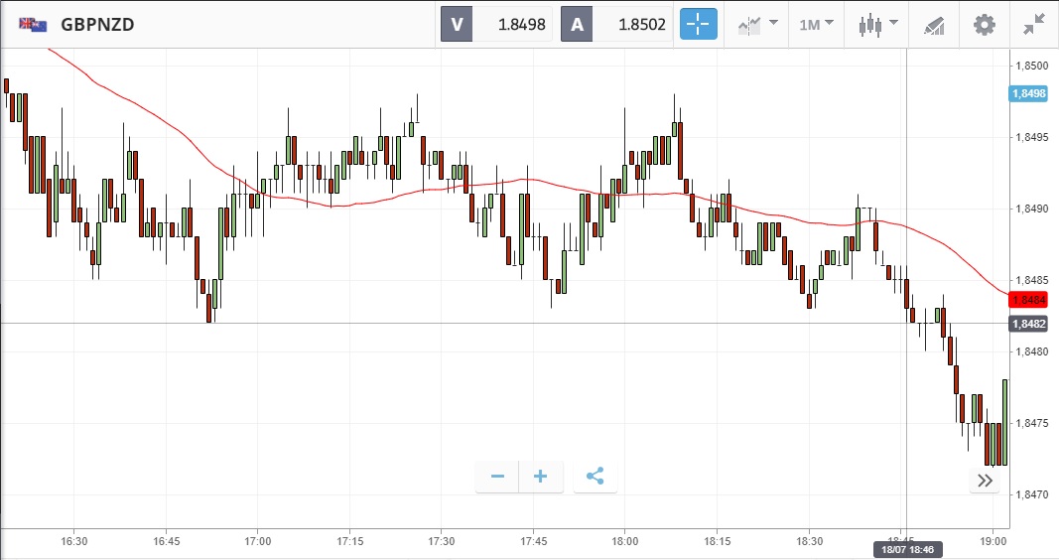Click the gray 1,8482 crosshair price label
This screenshot has height=560, width=1059.
tap(1028, 325)
